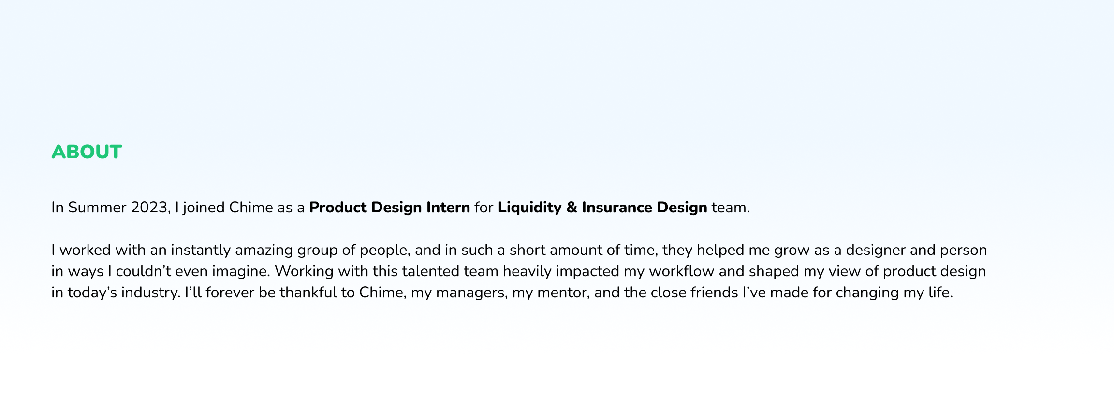Click the phrase "today's industry"
This screenshot has height=418, width=1114.
tap(123, 293)
